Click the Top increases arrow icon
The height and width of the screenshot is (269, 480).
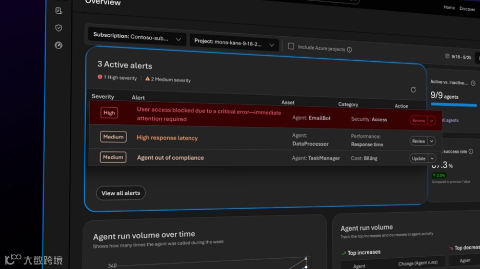pos(344,253)
